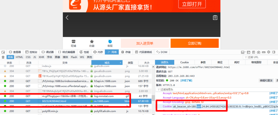
Task: Switch to the 控制台 console tab
Action: [32, 52]
